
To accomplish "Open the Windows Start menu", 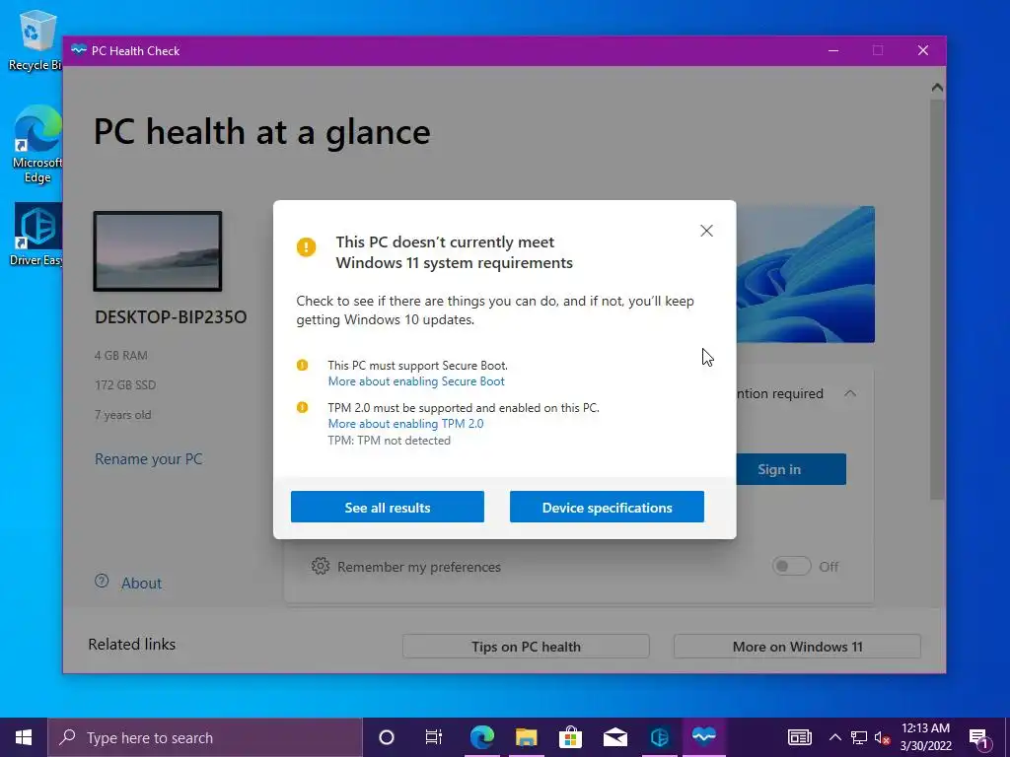I will (x=24, y=737).
